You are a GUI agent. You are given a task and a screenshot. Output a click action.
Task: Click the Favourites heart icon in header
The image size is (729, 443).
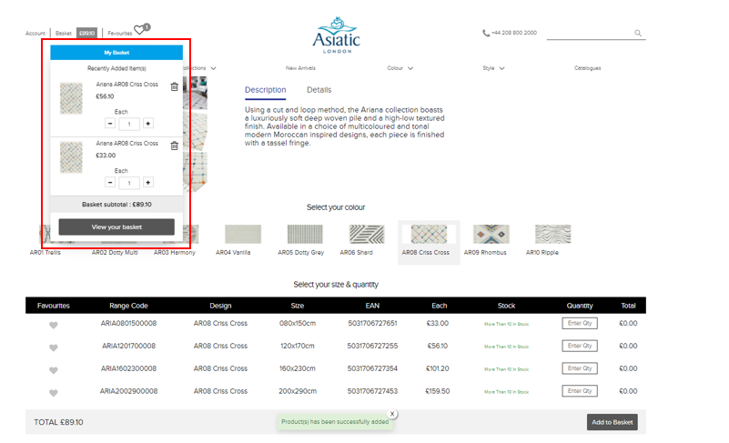coord(139,30)
